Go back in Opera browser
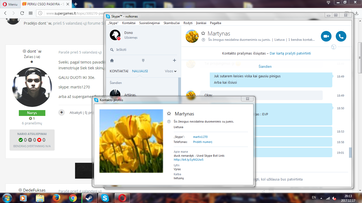The height and width of the screenshot is (203, 362). 6,13
